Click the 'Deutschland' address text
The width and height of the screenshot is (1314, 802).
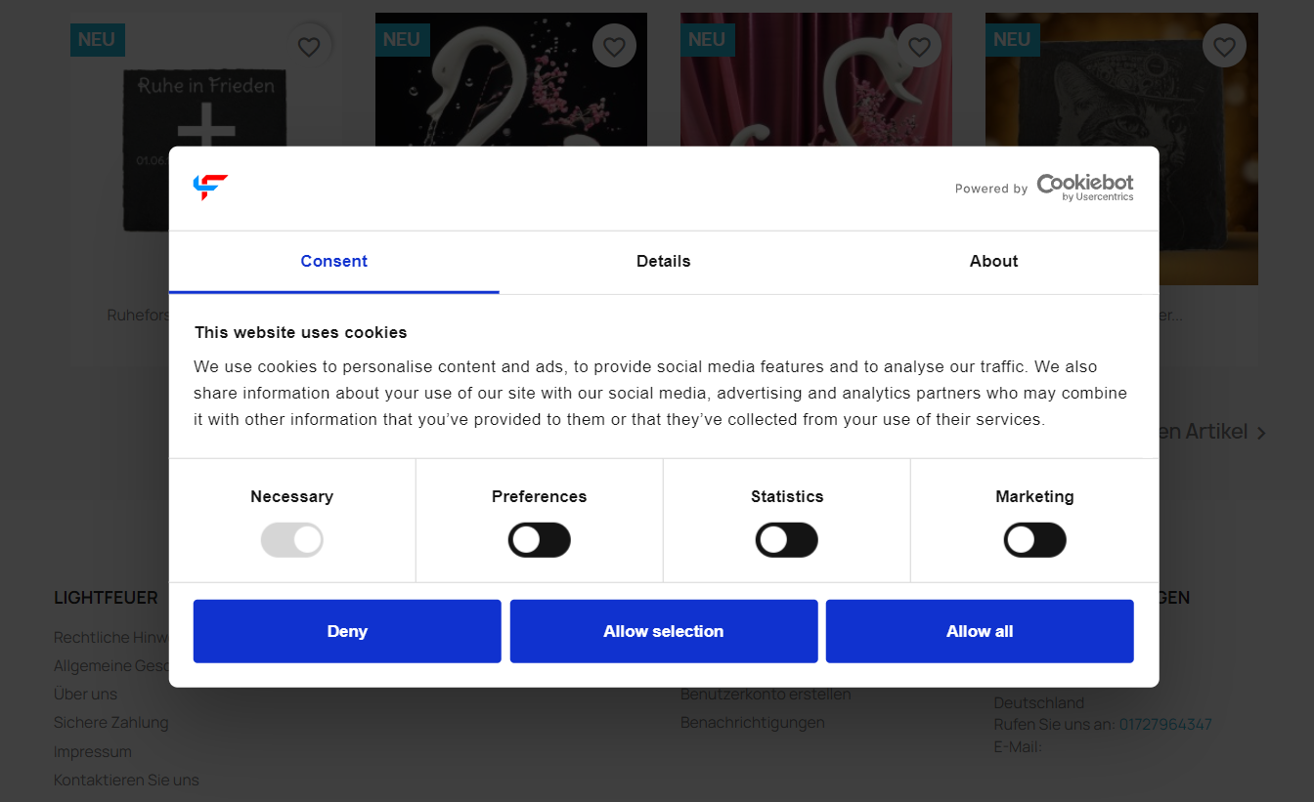click(x=1039, y=703)
